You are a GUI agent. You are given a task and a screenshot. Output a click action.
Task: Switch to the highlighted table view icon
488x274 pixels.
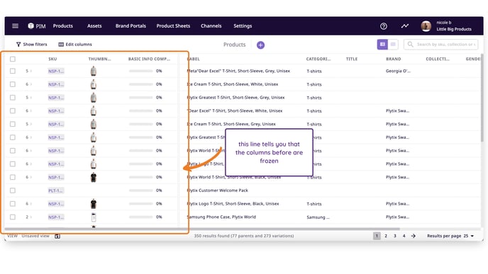(x=382, y=45)
